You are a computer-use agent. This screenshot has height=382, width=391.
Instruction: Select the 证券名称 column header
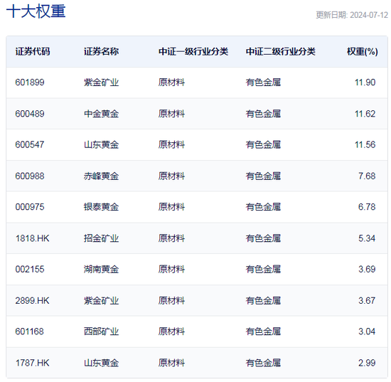point(101,51)
